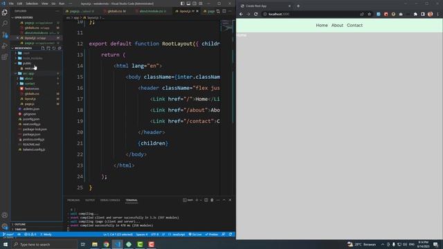Click the Go Live status bar button
Image resolution: width=443 pixels, height=249 pixels.
pos(195,234)
